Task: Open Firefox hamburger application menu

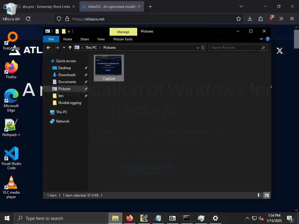Action: (x=292, y=19)
